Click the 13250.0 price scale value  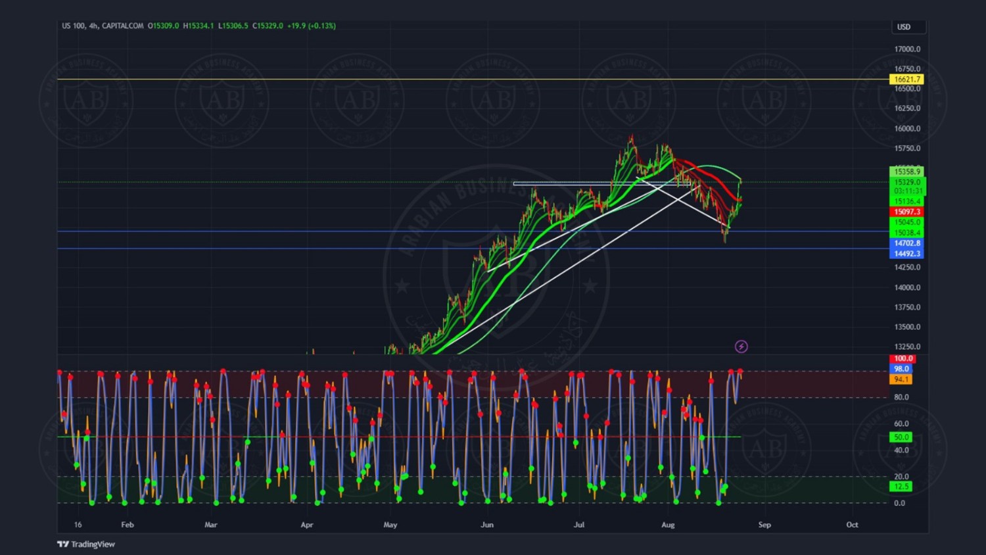point(907,347)
